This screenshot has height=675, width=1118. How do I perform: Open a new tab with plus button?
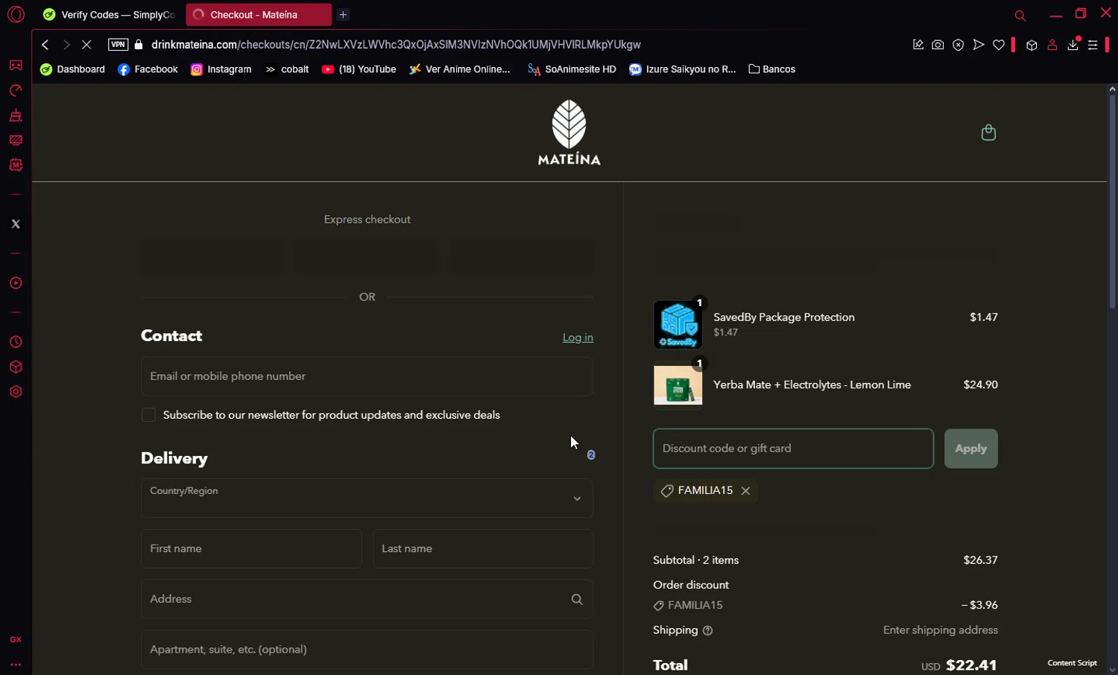point(343,15)
